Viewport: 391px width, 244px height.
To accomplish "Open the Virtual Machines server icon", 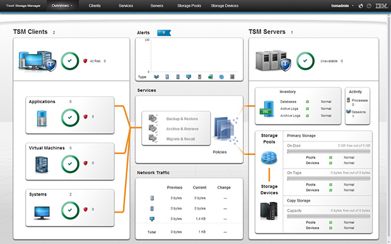I will [x=42, y=165].
